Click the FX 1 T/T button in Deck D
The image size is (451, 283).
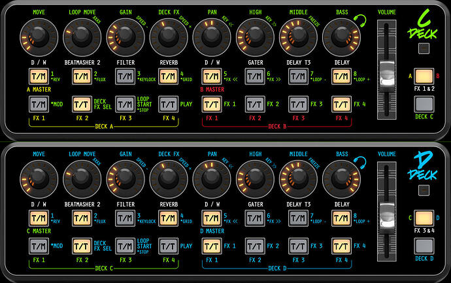[212, 246]
